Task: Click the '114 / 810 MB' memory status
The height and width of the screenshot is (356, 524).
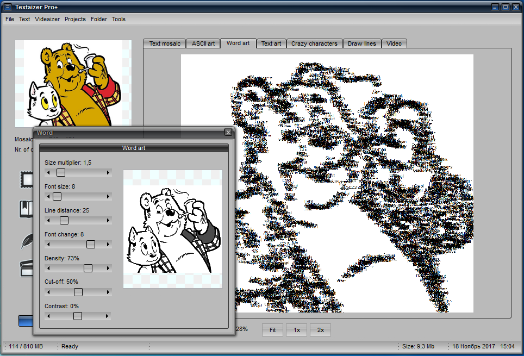Action: [26, 346]
